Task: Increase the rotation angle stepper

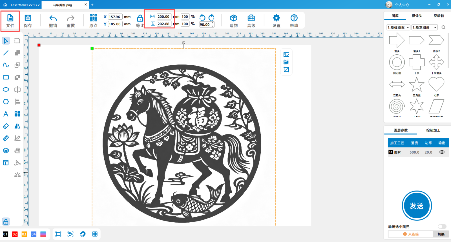Action: point(213,23)
